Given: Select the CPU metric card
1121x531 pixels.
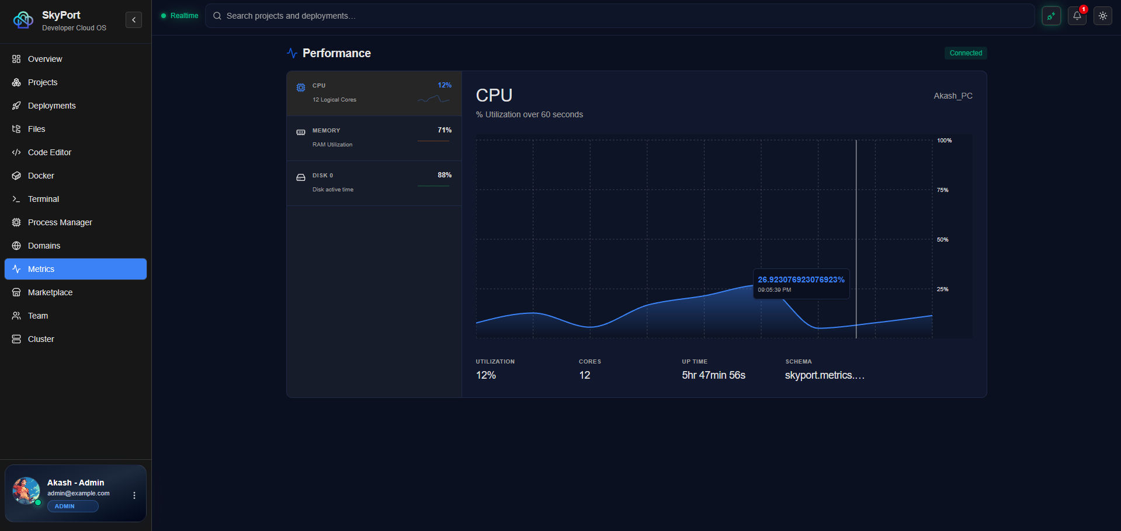Looking at the screenshot, I should [x=374, y=93].
